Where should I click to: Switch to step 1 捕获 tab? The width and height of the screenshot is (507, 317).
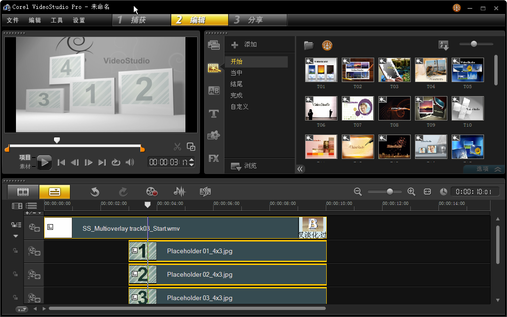click(142, 20)
